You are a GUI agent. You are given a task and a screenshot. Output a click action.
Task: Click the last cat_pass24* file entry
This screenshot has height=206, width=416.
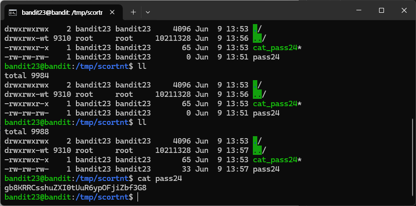coord(277,160)
